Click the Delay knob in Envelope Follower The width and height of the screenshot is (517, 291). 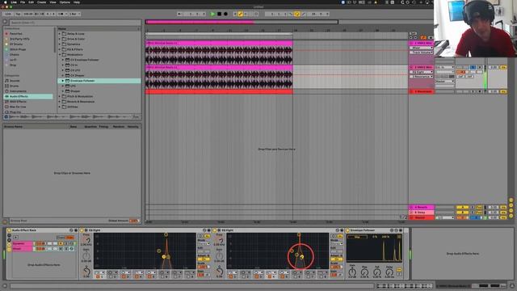coord(389,272)
